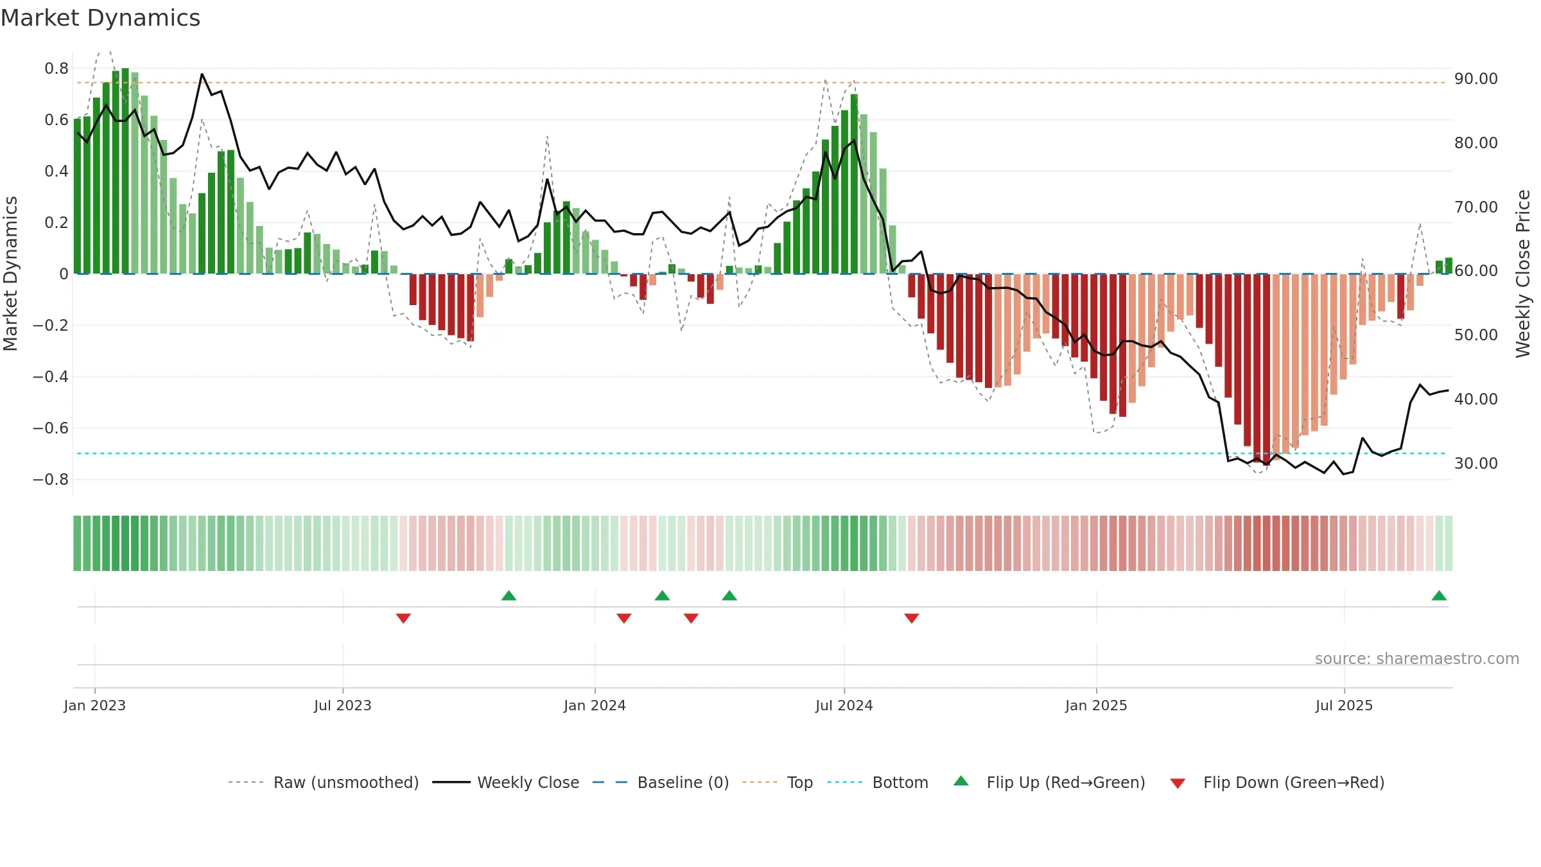Toggle the Flip Down (Green→Red) legend label

tap(1294, 783)
